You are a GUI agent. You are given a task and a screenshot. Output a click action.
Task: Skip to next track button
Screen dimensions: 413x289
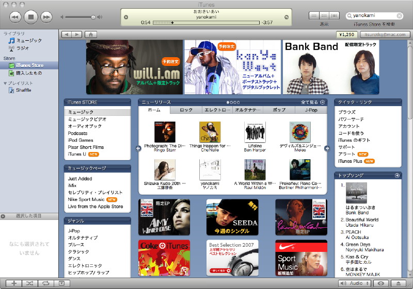click(46, 17)
